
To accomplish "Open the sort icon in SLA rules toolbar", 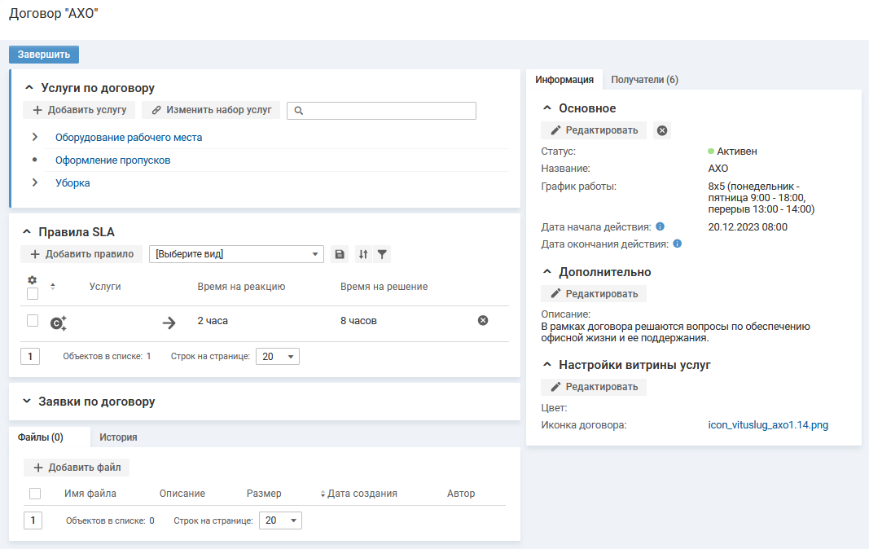I will (x=363, y=255).
